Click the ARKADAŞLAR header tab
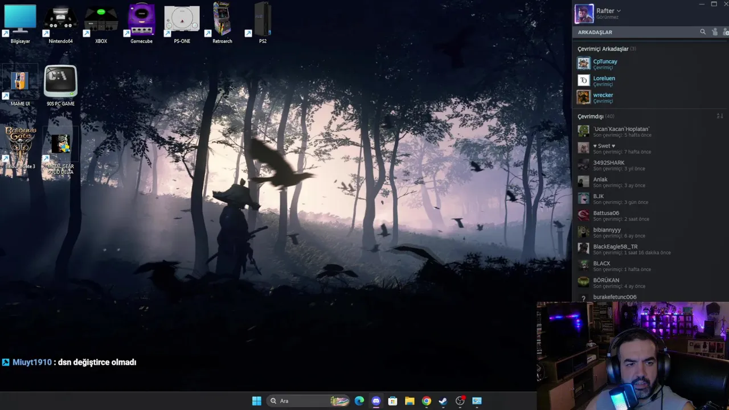The width and height of the screenshot is (729, 410). tap(595, 32)
